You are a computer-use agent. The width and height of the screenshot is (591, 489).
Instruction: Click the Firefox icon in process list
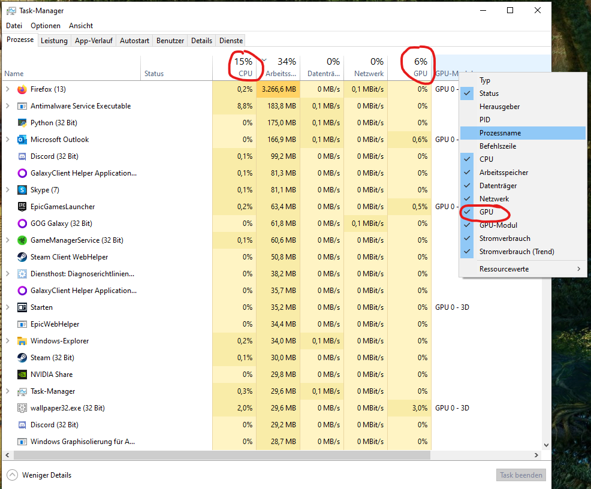(22, 89)
